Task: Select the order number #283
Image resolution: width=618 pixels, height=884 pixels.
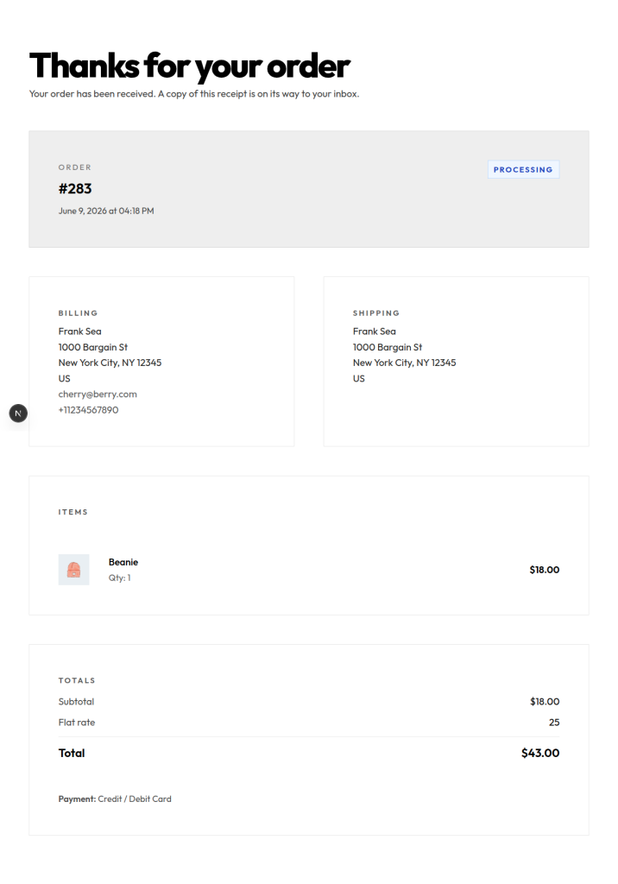Action: click(75, 189)
